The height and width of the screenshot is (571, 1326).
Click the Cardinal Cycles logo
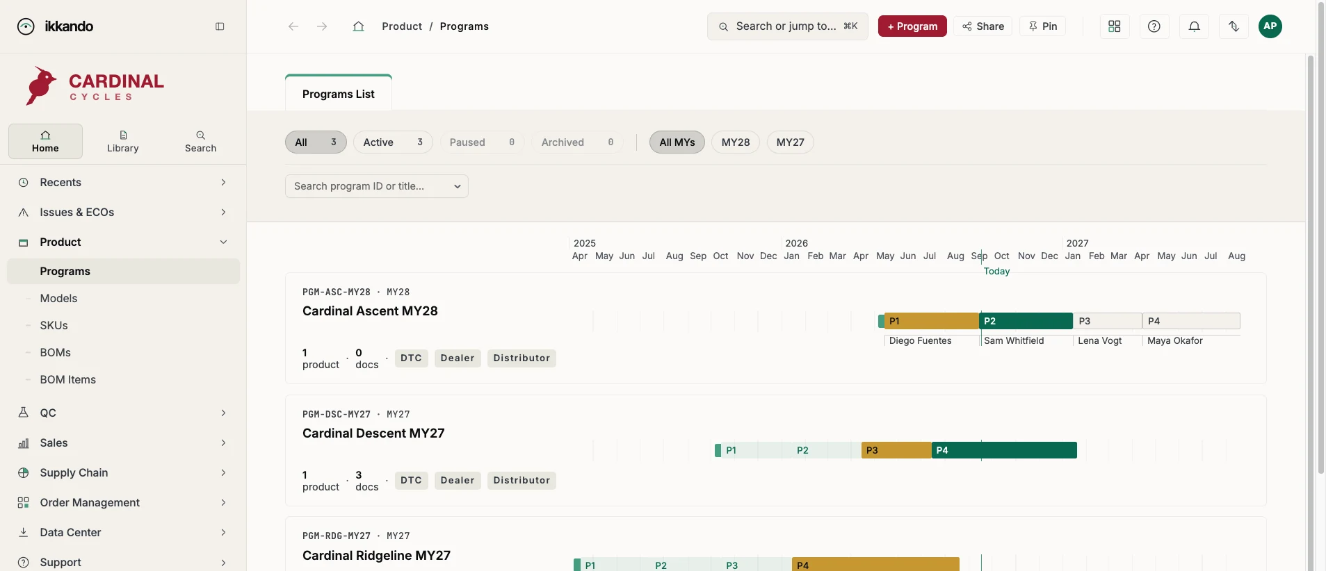tap(95, 86)
